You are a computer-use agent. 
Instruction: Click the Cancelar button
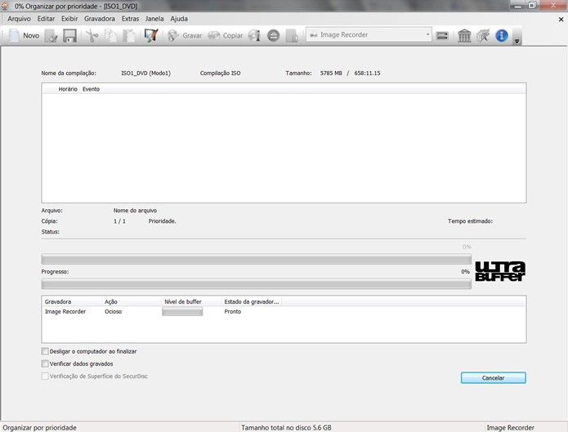pyautogui.click(x=494, y=377)
